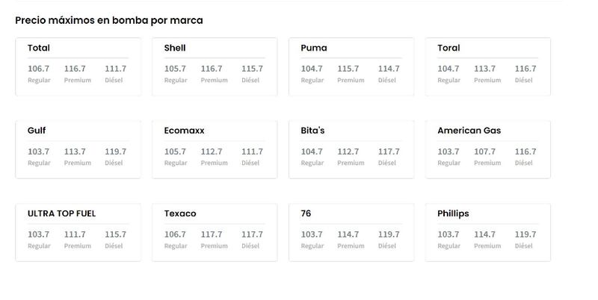Click the Bita's brand name
The height and width of the screenshot is (300, 598).
point(312,131)
